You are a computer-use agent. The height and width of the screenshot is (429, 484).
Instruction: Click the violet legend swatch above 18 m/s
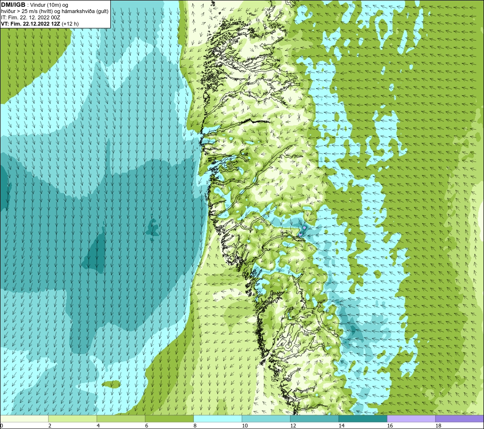[460, 418]
